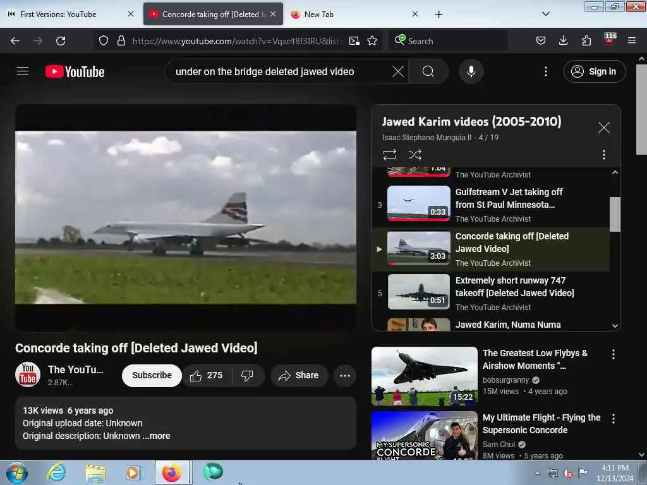Open Firefox extensions puzzle icon
Viewport: 647px width, 485px height.
586,41
